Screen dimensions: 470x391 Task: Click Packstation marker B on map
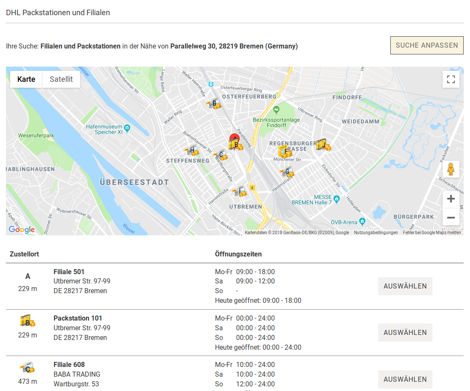pos(236,144)
